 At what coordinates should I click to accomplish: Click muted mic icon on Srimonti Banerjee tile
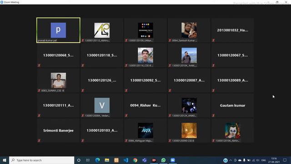[x=39, y=141]
